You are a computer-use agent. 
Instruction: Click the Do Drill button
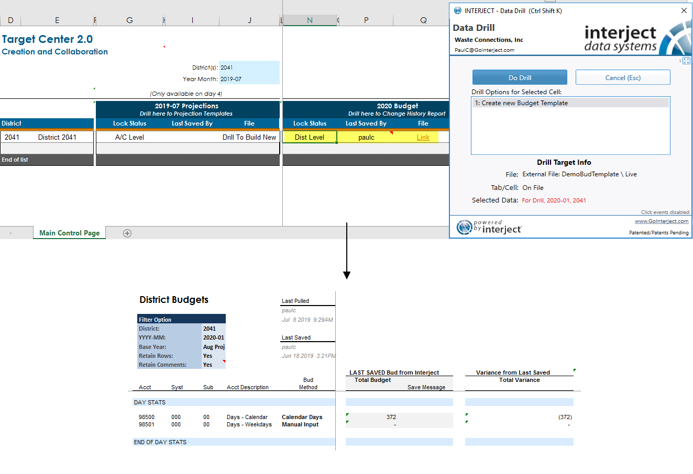click(520, 77)
